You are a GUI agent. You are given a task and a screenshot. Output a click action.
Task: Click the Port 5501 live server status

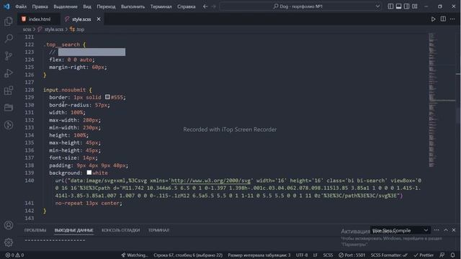(352, 255)
